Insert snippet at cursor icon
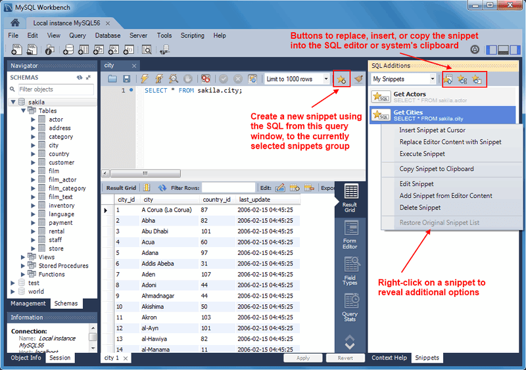 point(462,79)
